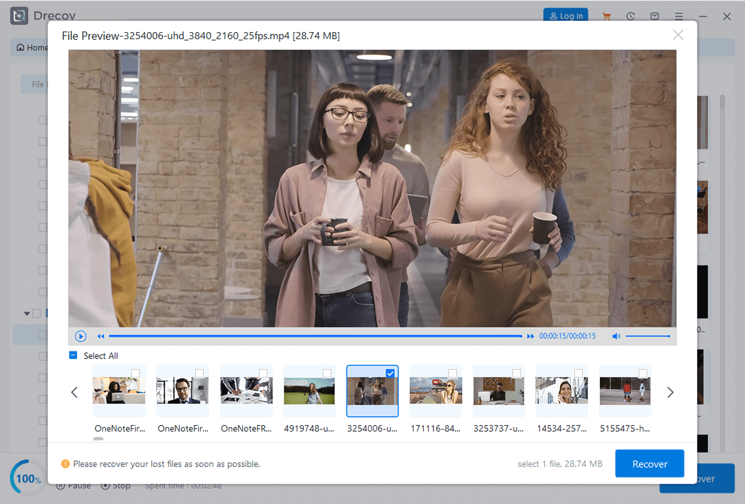
Task: Check the 4919748-u video for recovery
Action: click(327, 373)
